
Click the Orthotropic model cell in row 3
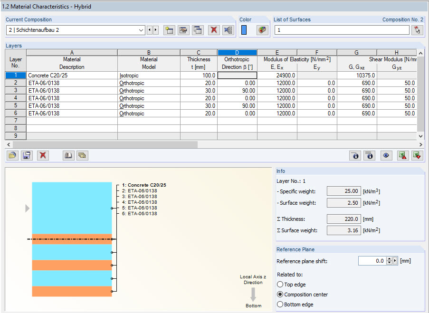[x=149, y=91]
